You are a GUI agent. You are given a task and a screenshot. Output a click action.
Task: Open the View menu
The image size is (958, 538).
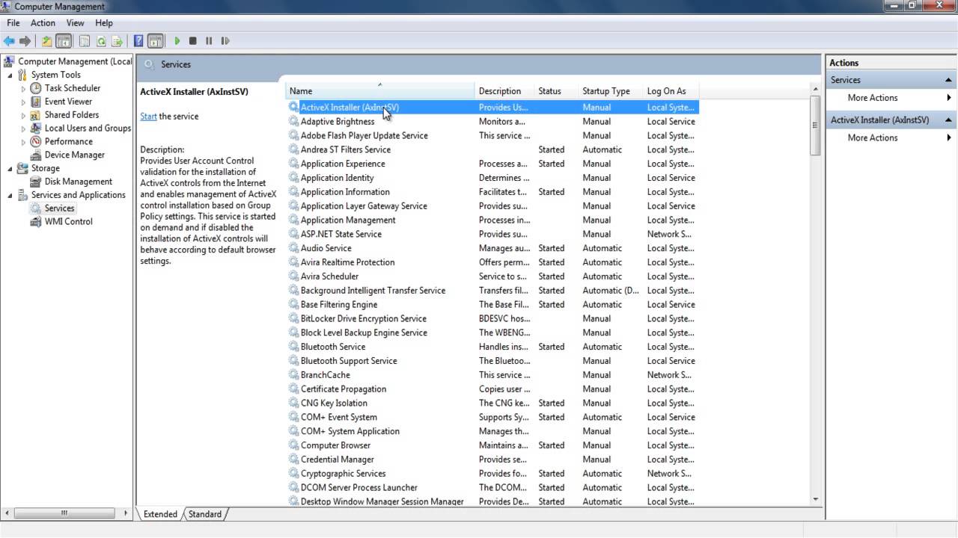(x=76, y=23)
